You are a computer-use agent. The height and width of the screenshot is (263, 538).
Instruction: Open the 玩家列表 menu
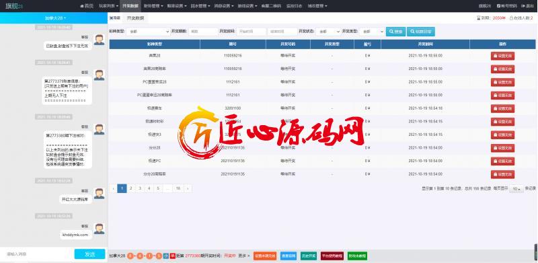point(108,6)
